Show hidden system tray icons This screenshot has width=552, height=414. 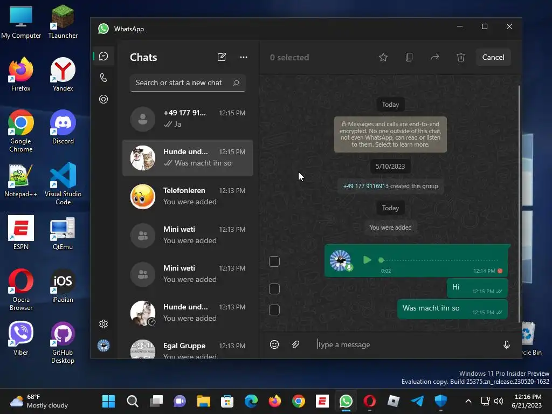pyautogui.click(x=468, y=401)
